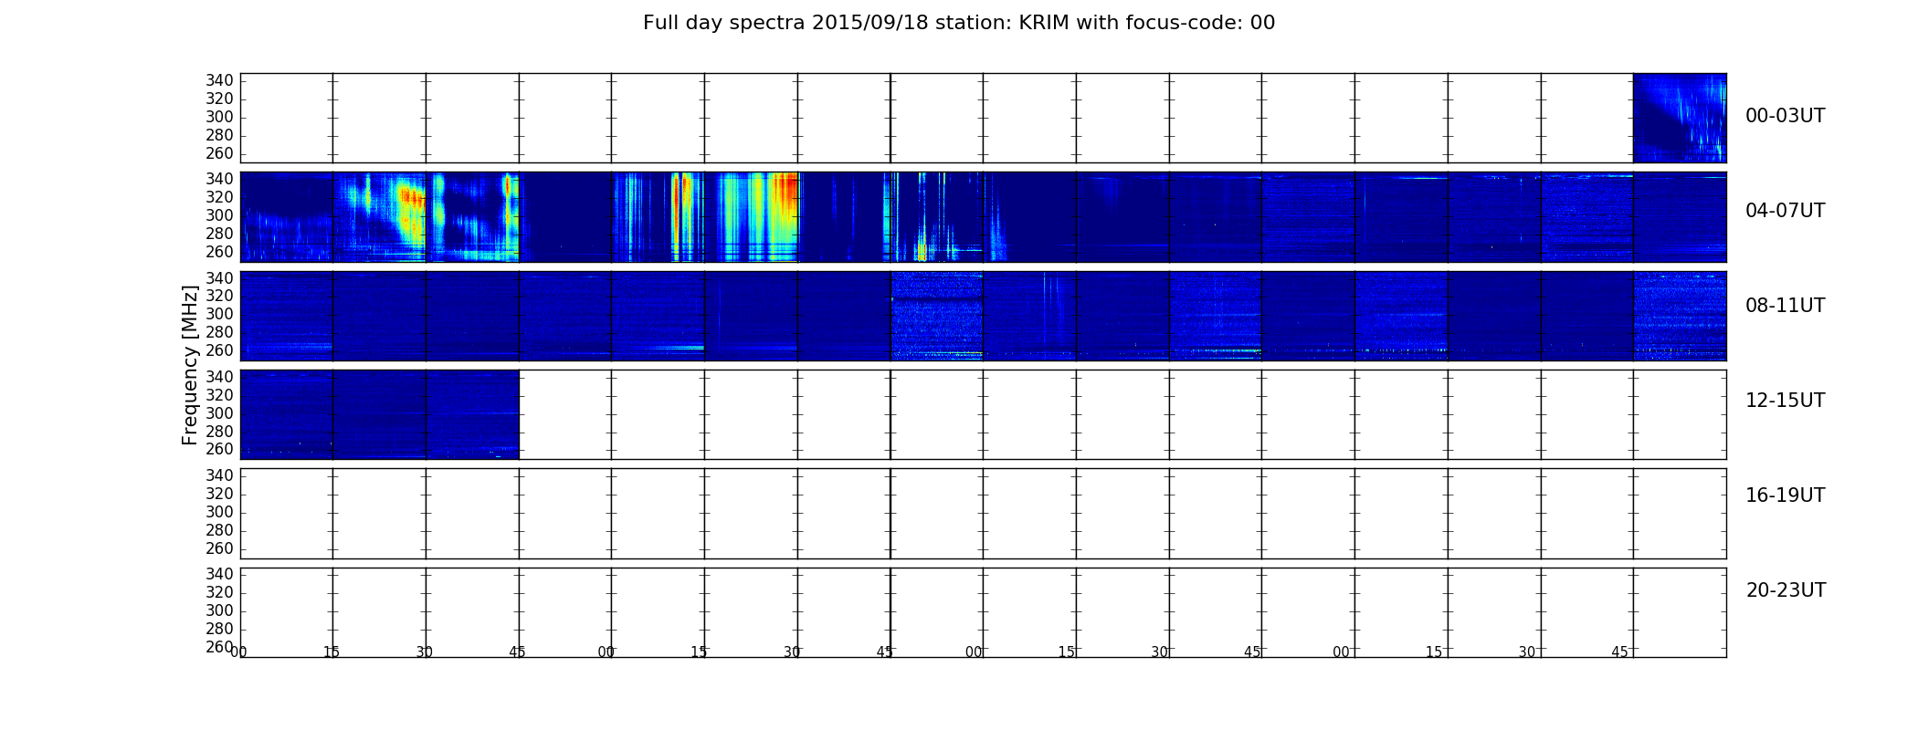The height and width of the screenshot is (730, 1918).
Task: Click the '320' tick label of the 20-23UT row
Action: coord(219,592)
